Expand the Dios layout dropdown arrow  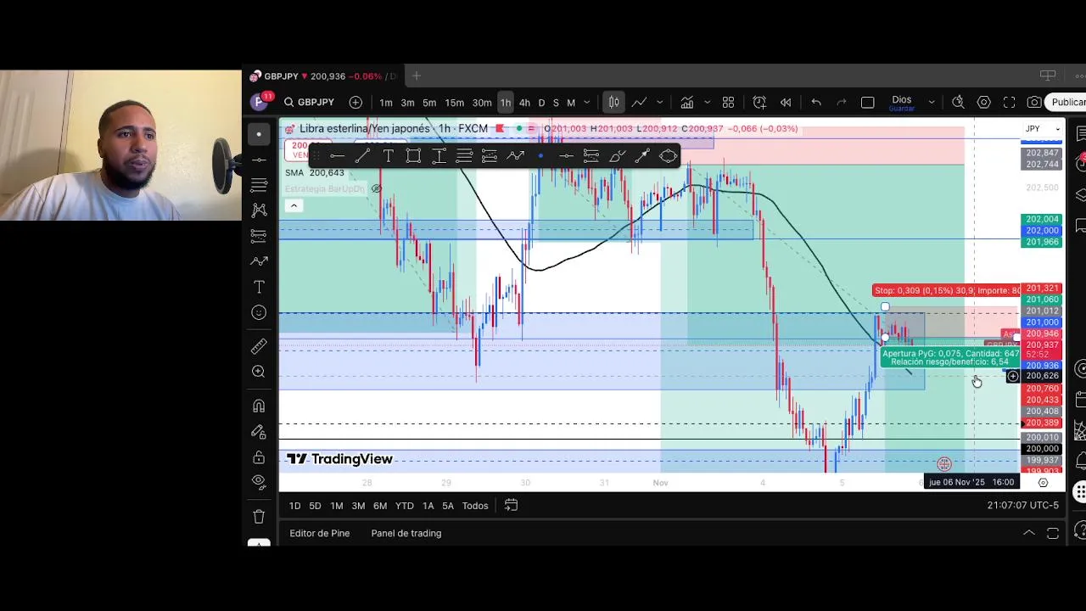(931, 103)
